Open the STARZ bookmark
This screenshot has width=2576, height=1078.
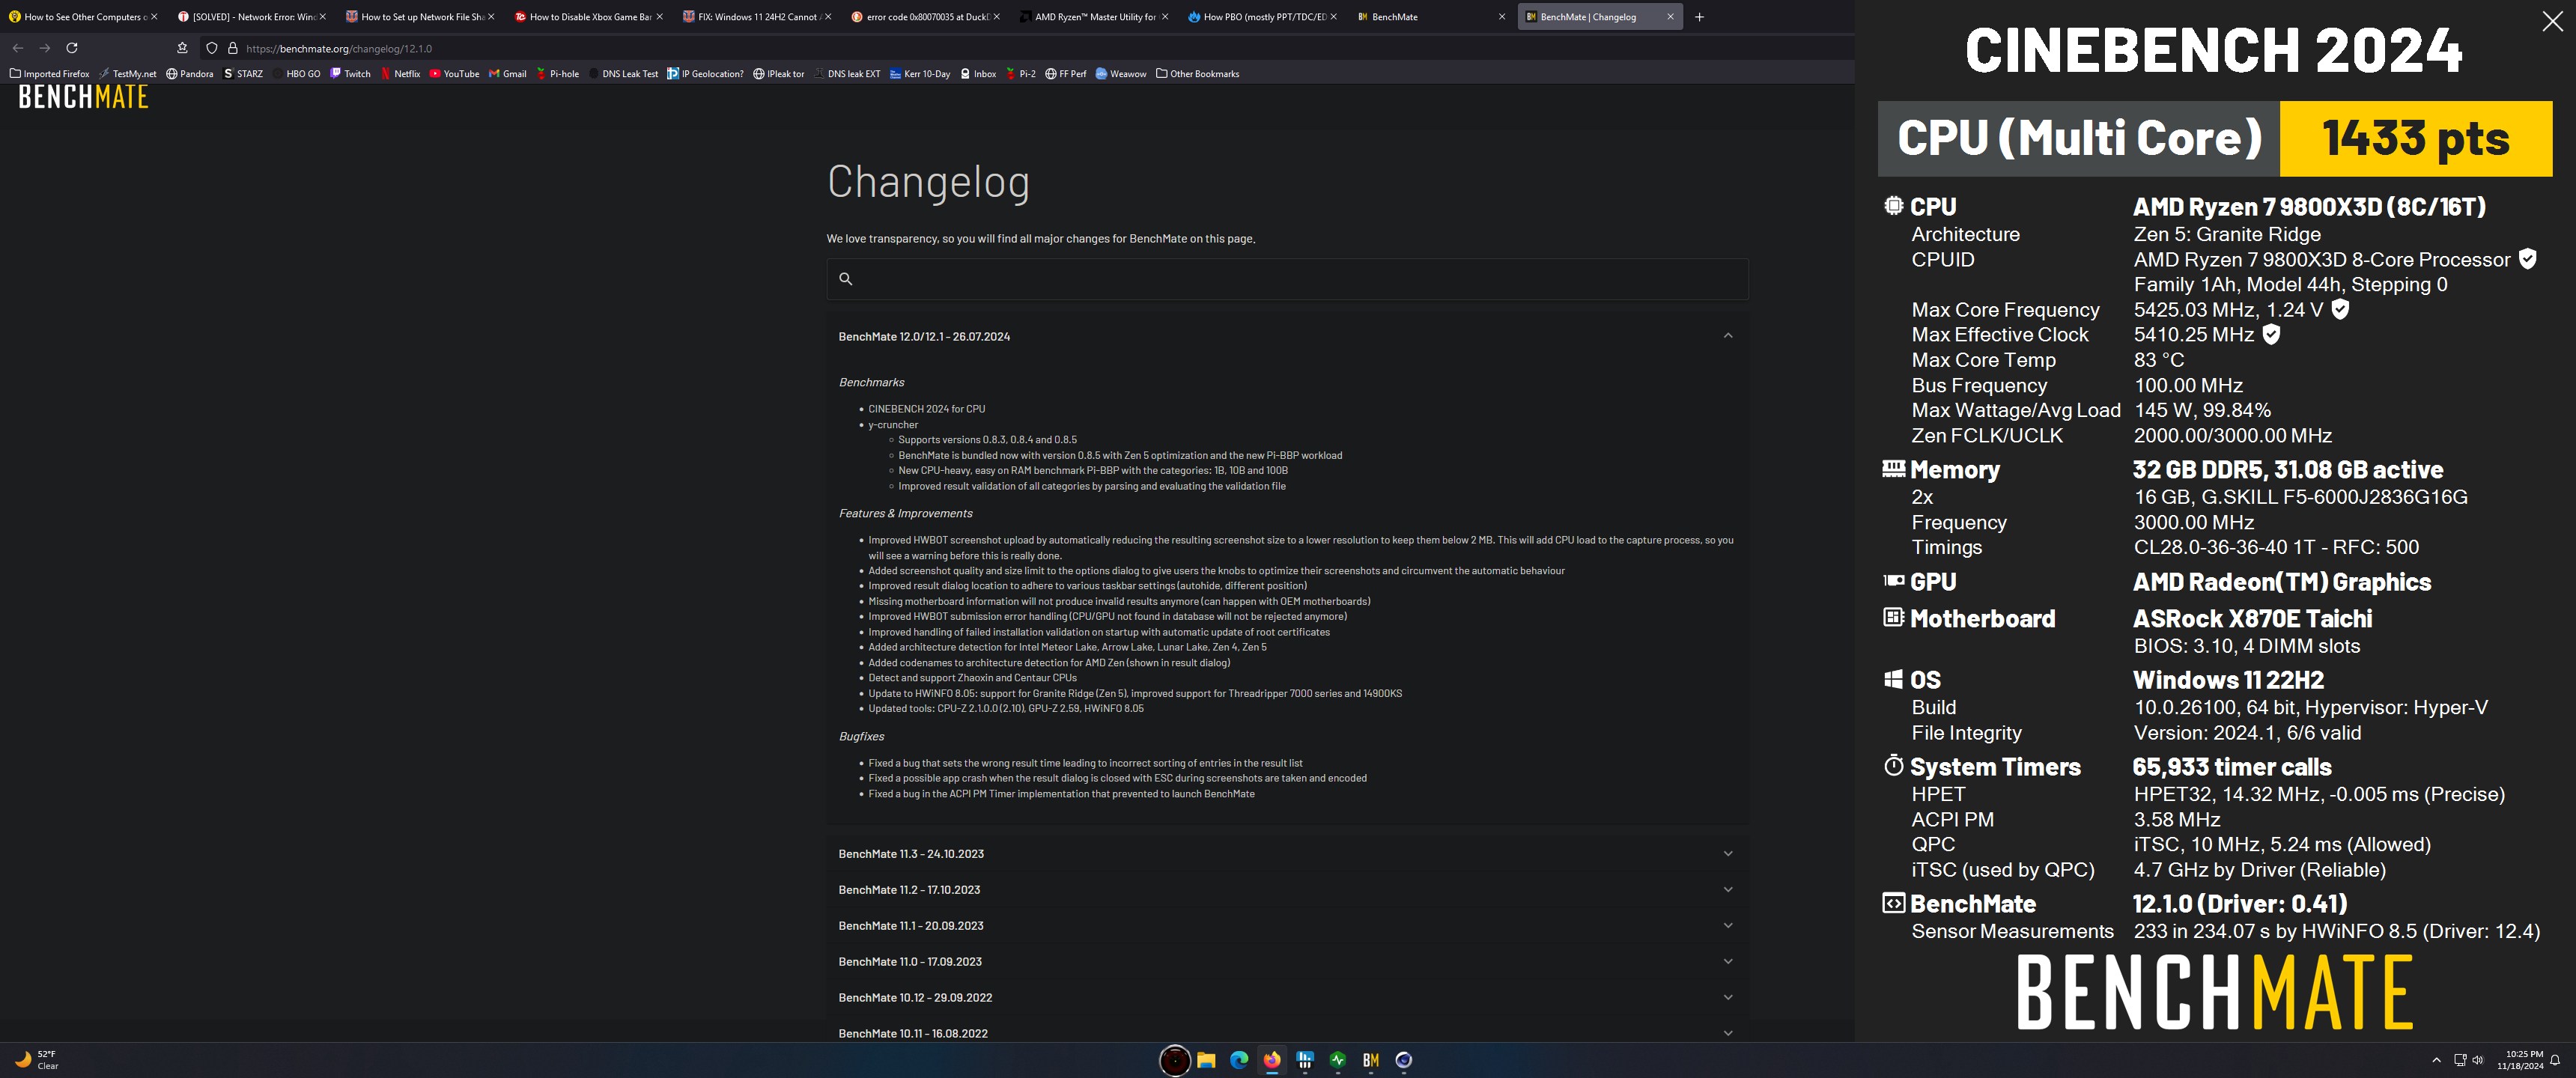pos(243,74)
